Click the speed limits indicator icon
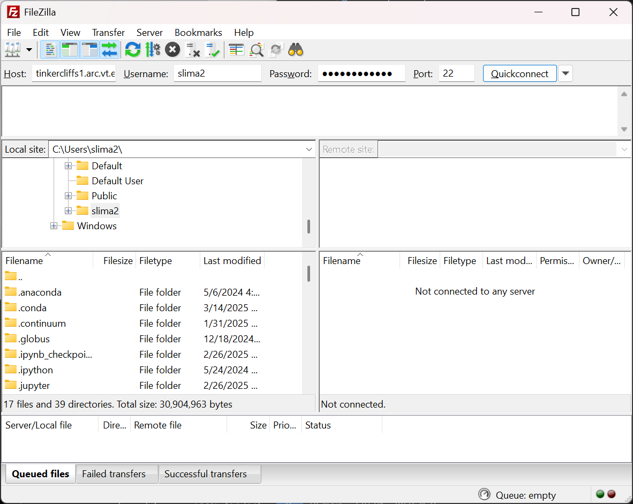This screenshot has width=633, height=504. [484, 494]
